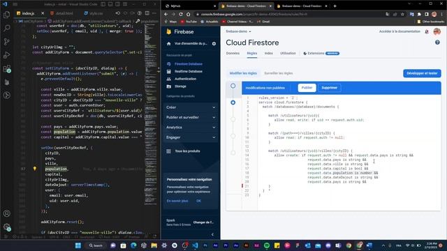447x251 pixels.
Task: Collapse Firebase sidebar with chevron arrow
Action: click(x=212, y=234)
